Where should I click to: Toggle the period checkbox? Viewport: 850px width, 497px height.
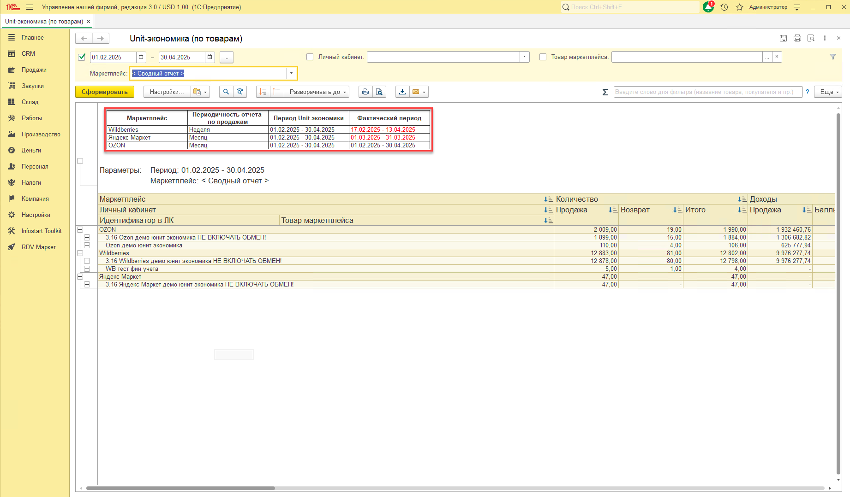click(x=82, y=57)
